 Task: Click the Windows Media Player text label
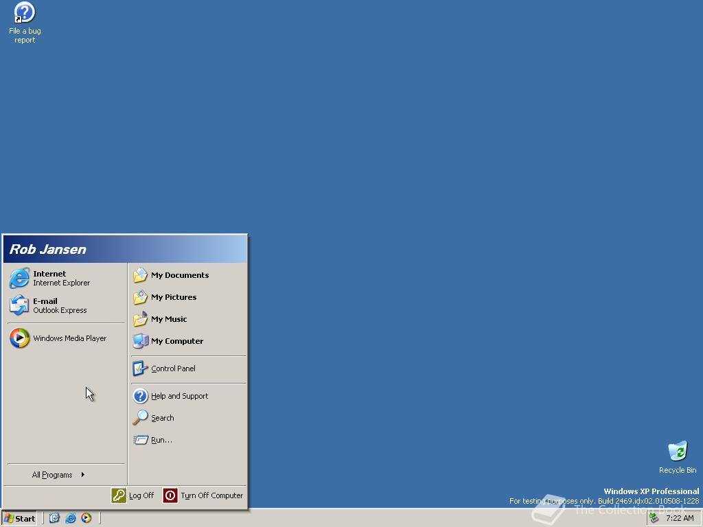pos(69,338)
